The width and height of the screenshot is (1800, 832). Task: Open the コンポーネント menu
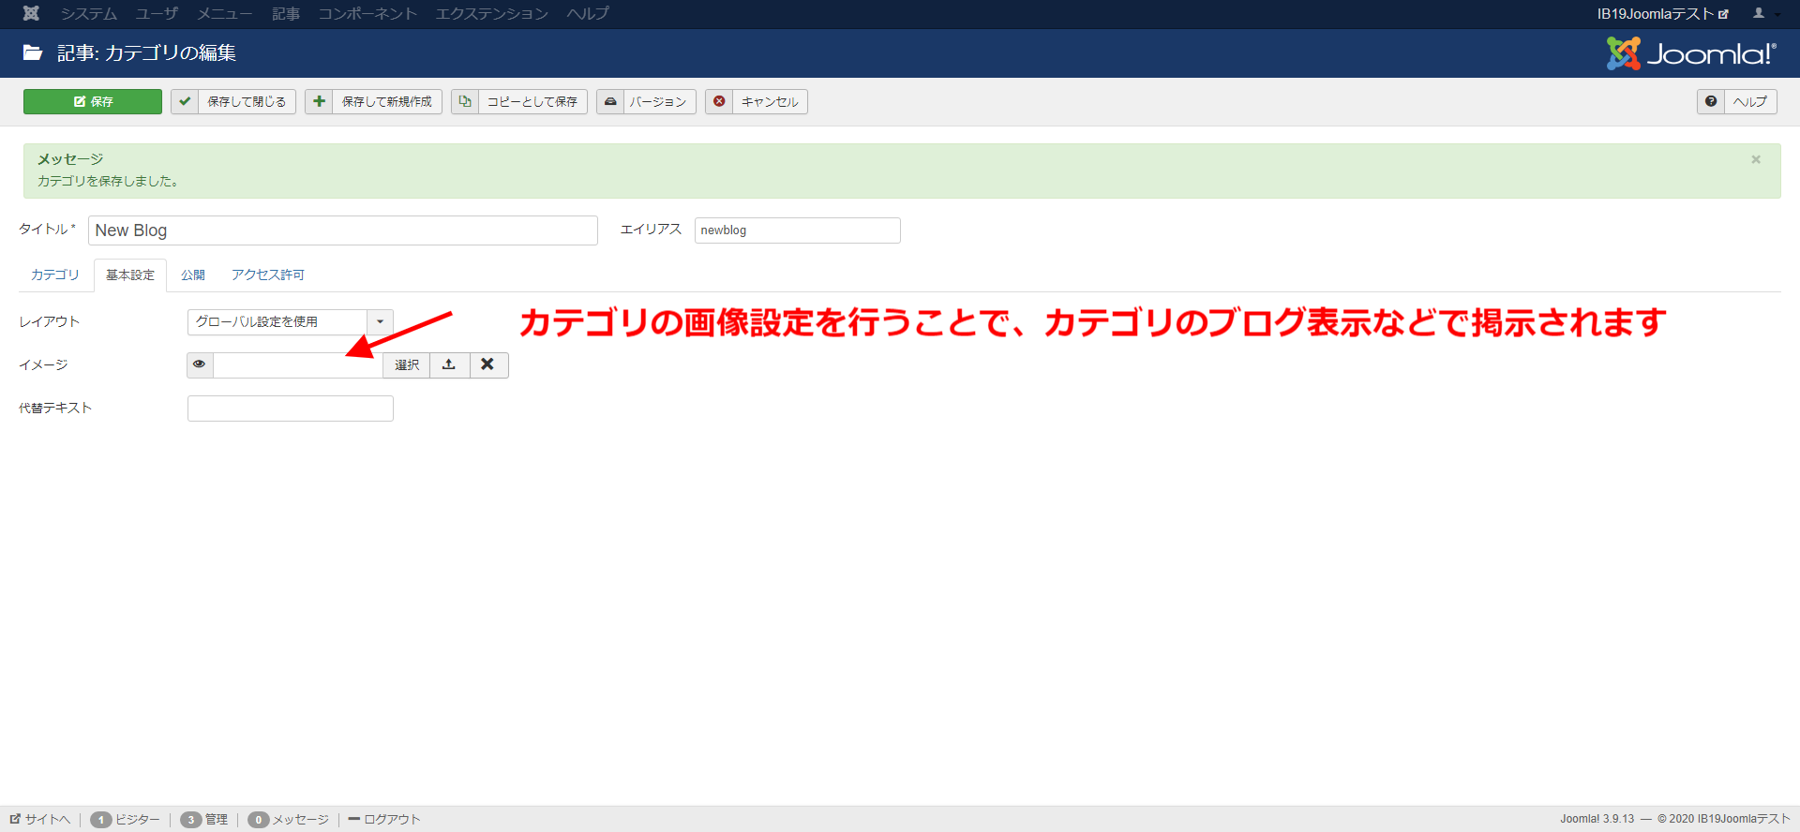click(367, 13)
